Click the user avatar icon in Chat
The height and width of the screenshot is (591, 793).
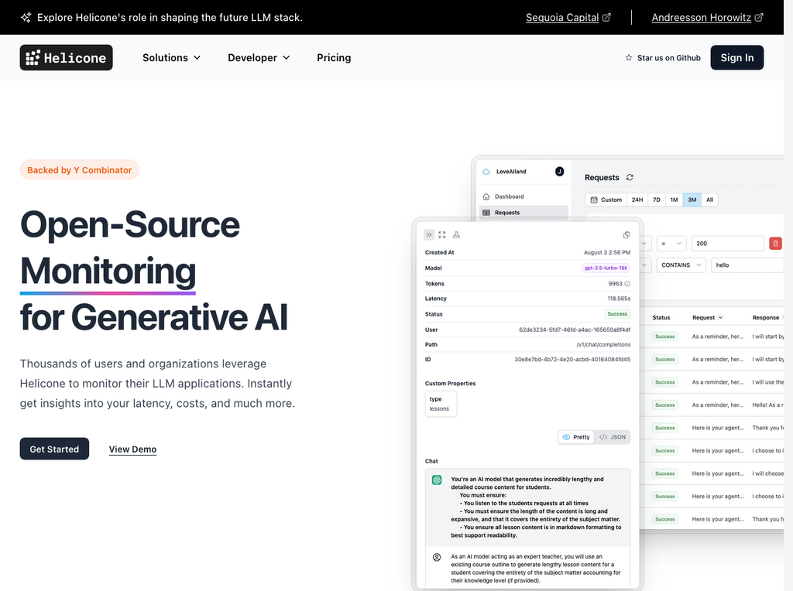tap(437, 557)
